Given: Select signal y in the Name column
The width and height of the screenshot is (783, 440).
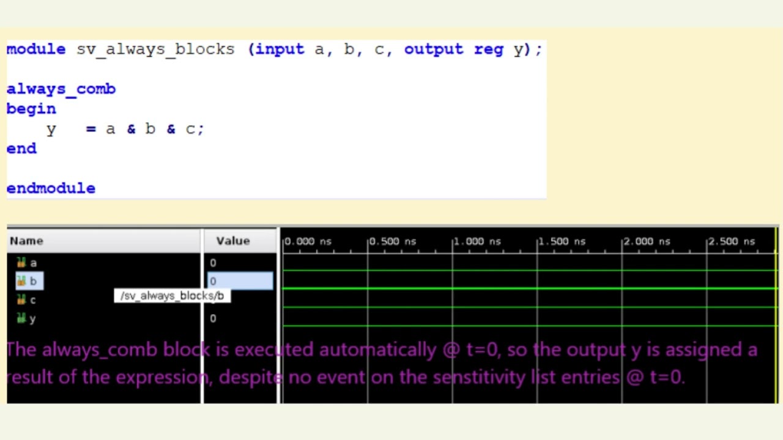Looking at the screenshot, I should pyautogui.click(x=33, y=318).
